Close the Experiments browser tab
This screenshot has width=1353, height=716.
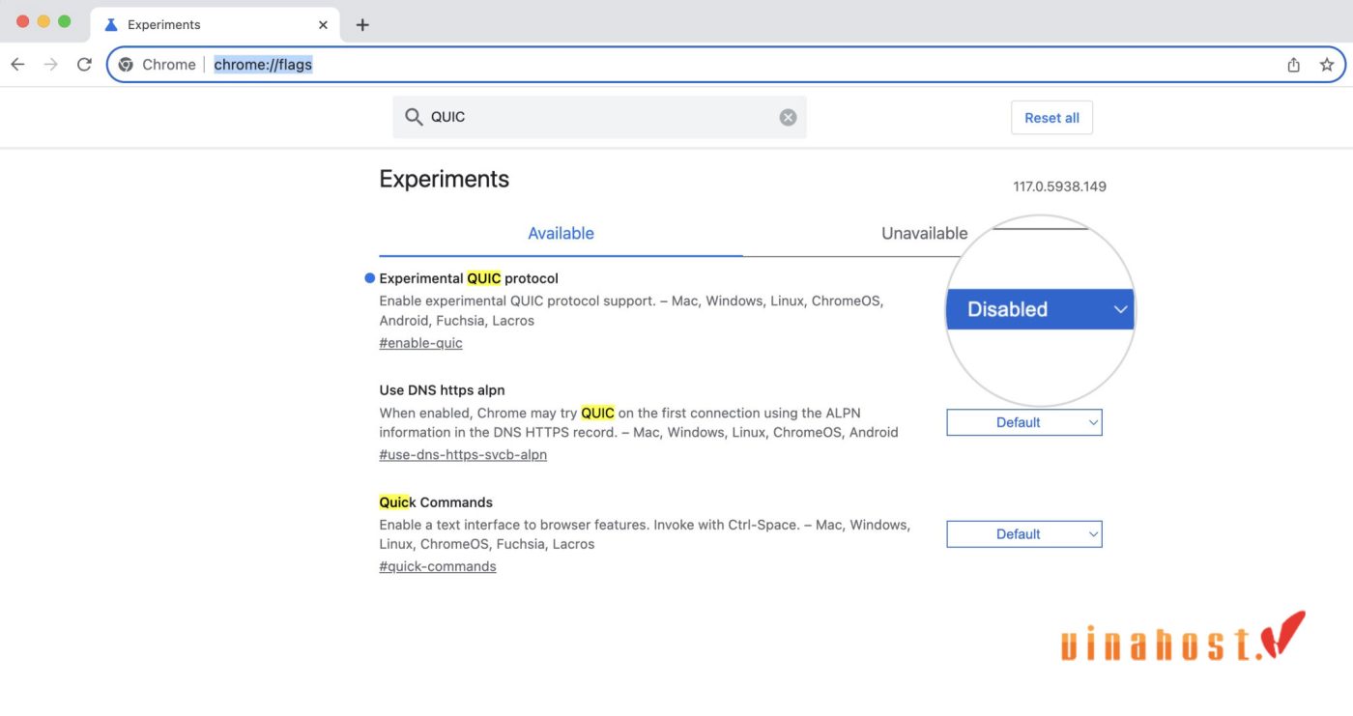pyautogui.click(x=323, y=25)
